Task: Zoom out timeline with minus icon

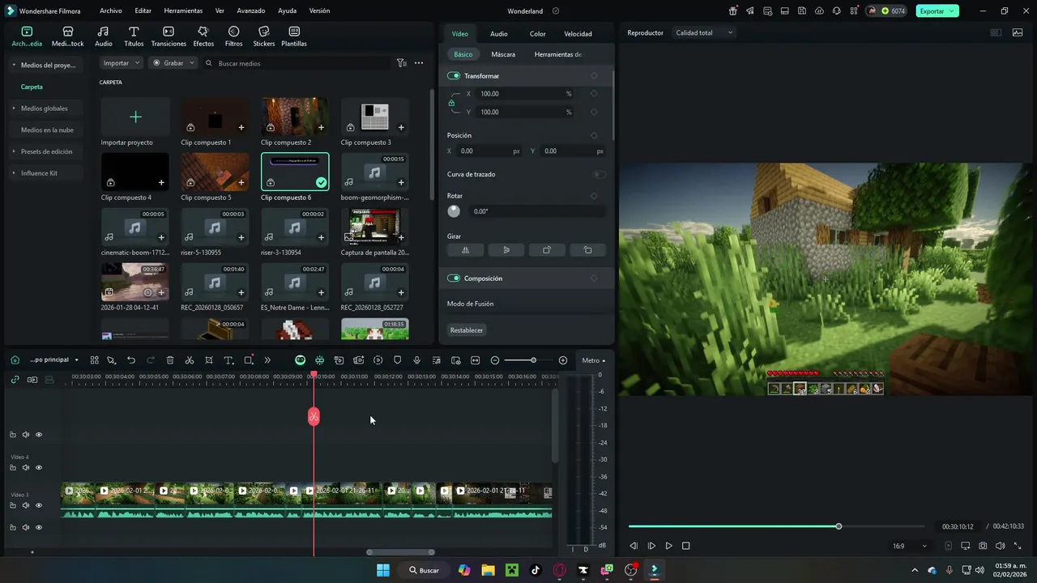Action: pyautogui.click(x=495, y=360)
